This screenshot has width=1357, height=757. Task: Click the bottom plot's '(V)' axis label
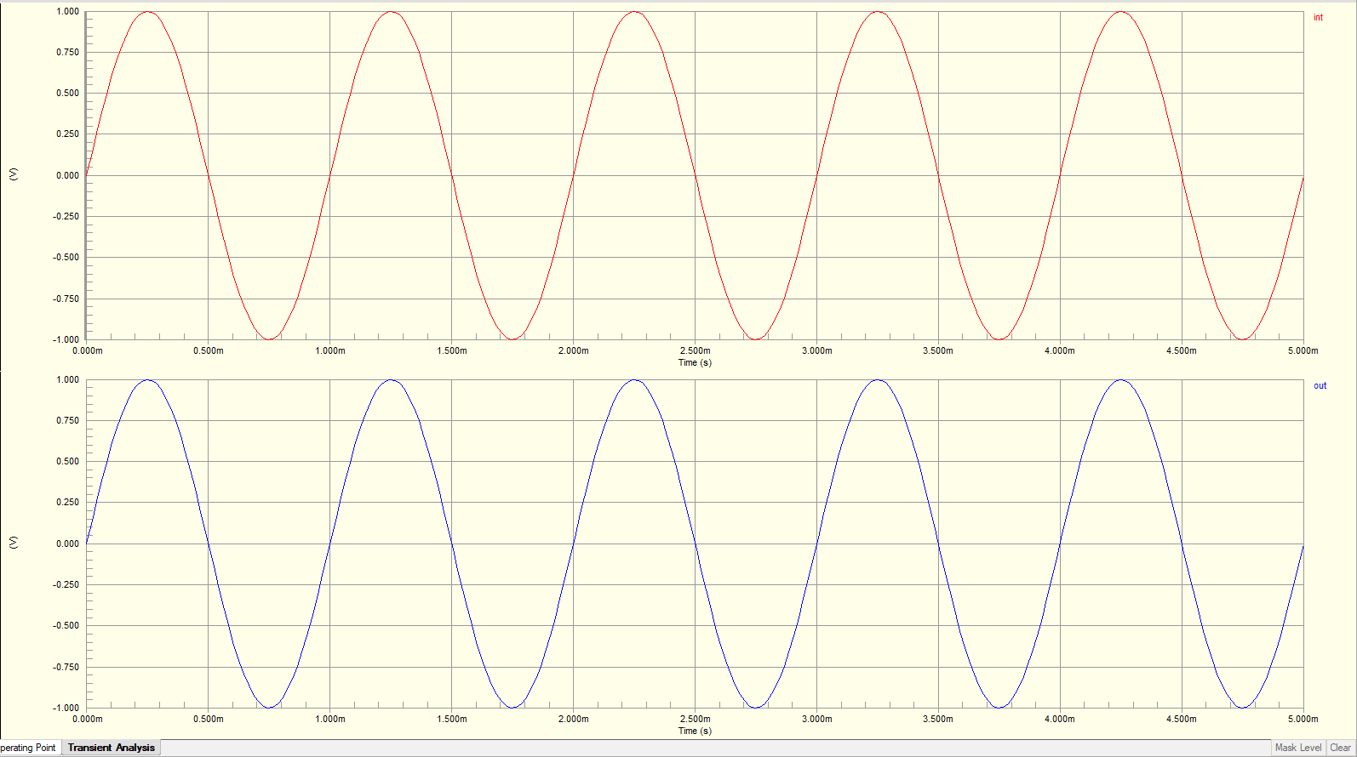coord(13,542)
